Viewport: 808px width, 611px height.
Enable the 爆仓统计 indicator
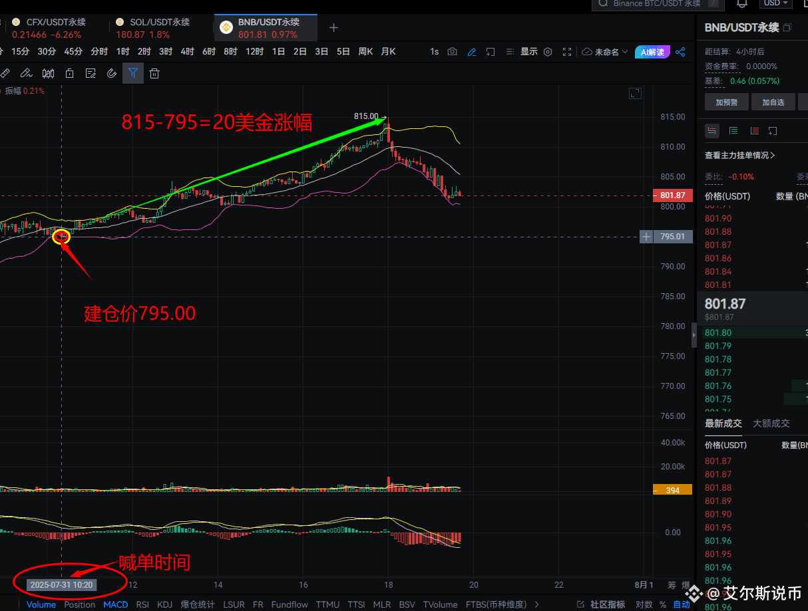198,604
